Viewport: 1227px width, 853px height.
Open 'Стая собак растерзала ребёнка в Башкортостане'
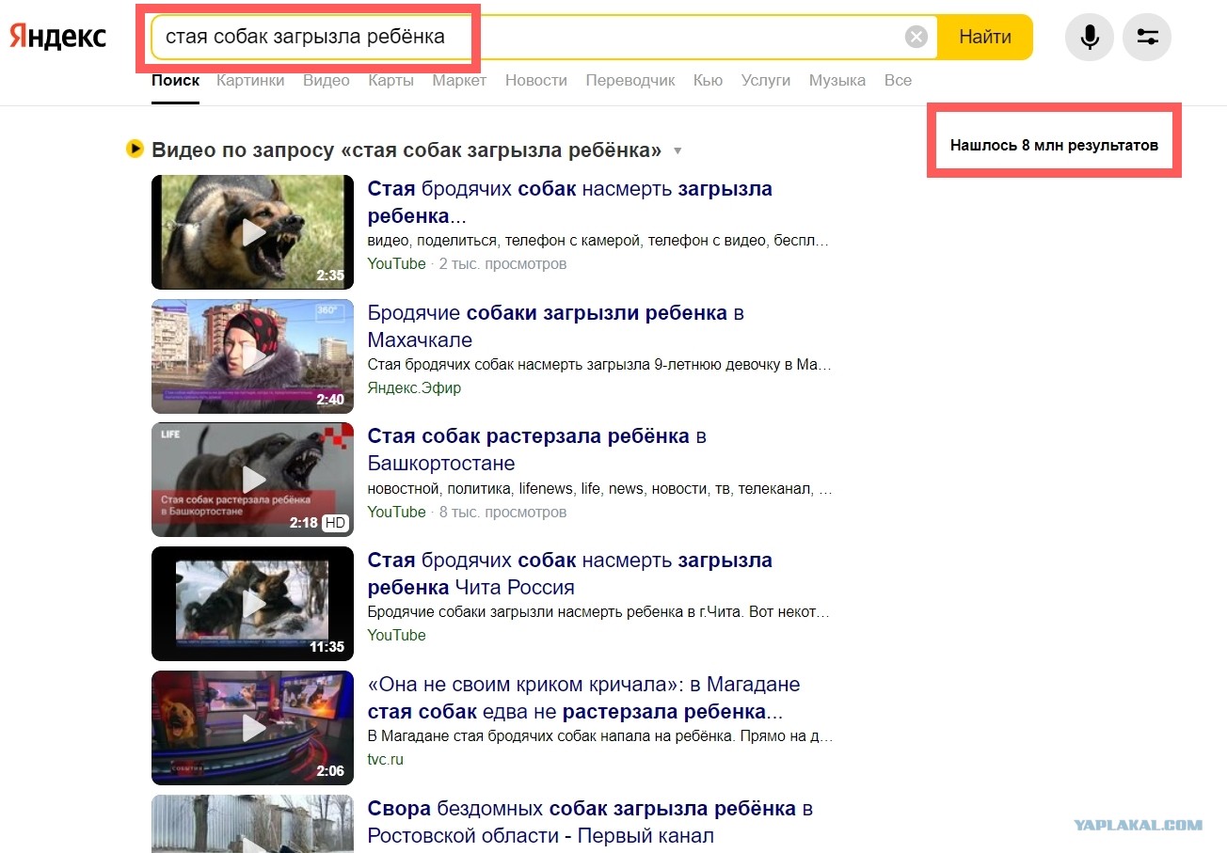point(537,450)
